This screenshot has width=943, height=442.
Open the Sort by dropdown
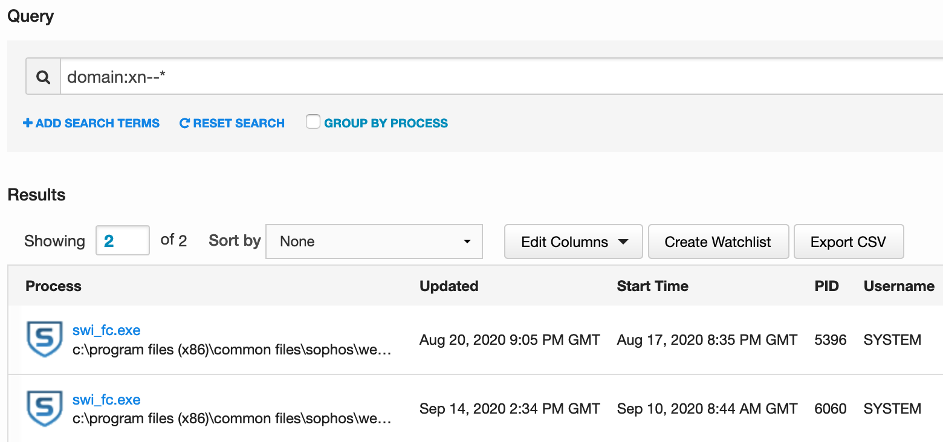coord(374,242)
